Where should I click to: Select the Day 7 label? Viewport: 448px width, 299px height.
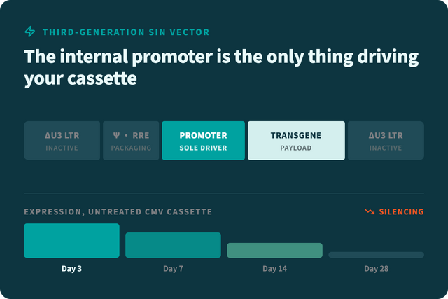coord(173,269)
